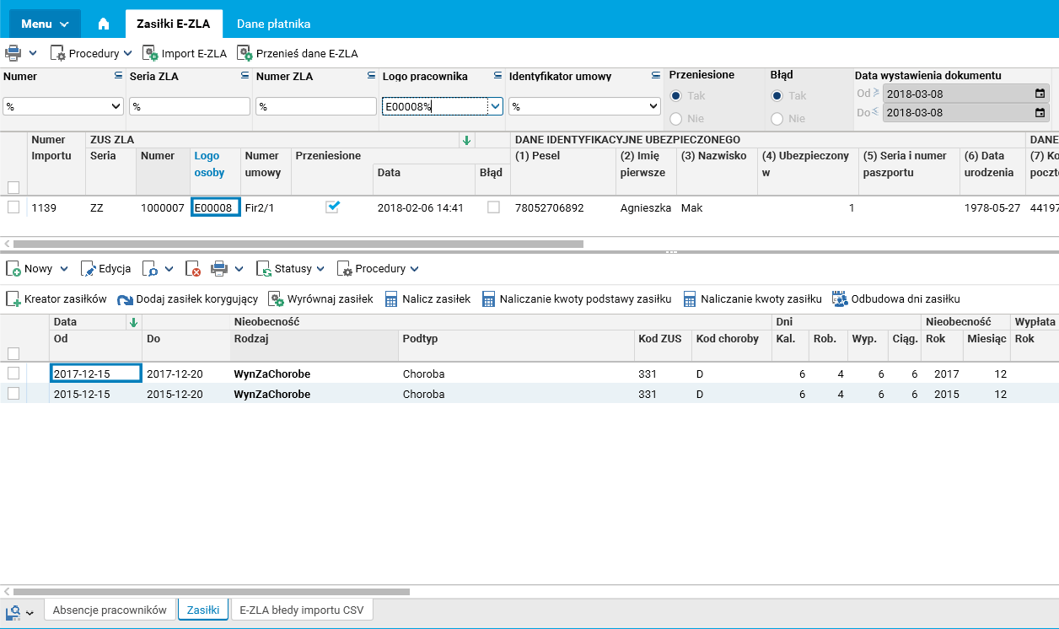Check the row checkbox for 2017-12-15
The height and width of the screenshot is (629, 1059).
(13, 374)
